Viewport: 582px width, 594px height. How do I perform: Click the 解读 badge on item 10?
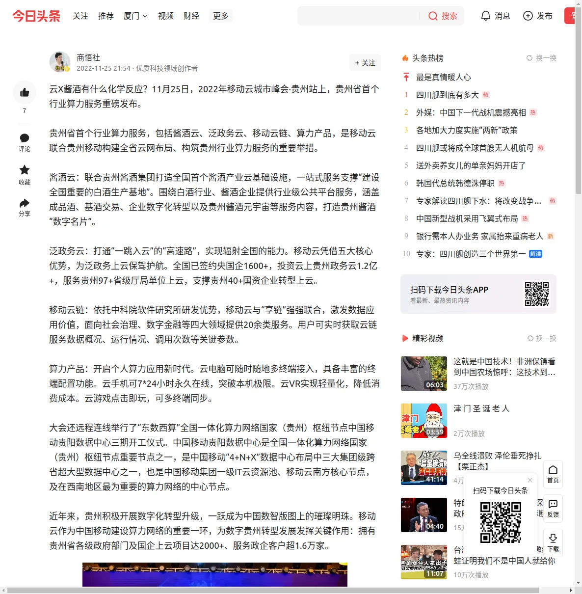pos(536,254)
